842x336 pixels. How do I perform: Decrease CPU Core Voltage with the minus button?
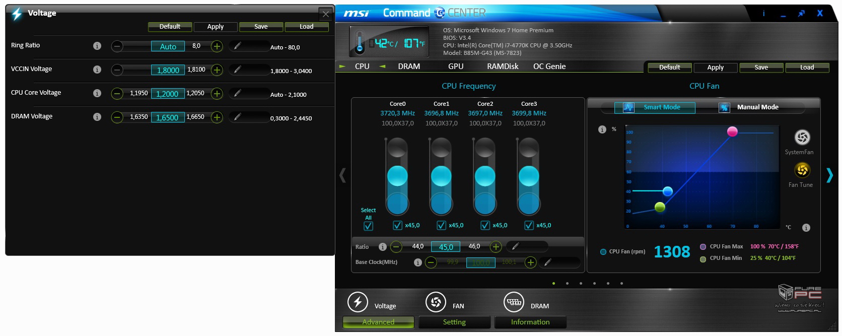click(117, 94)
